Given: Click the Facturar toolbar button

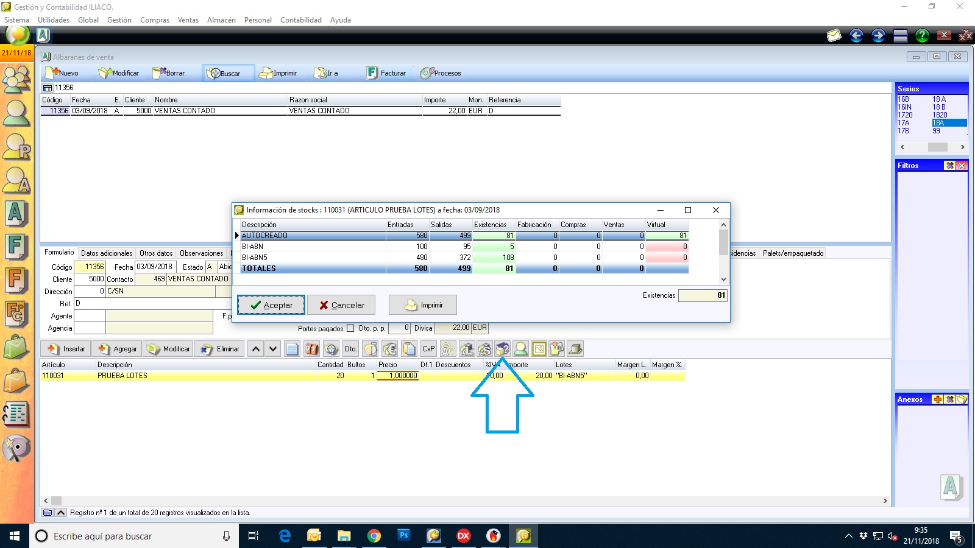Looking at the screenshot, I should [x=386, y=73].
